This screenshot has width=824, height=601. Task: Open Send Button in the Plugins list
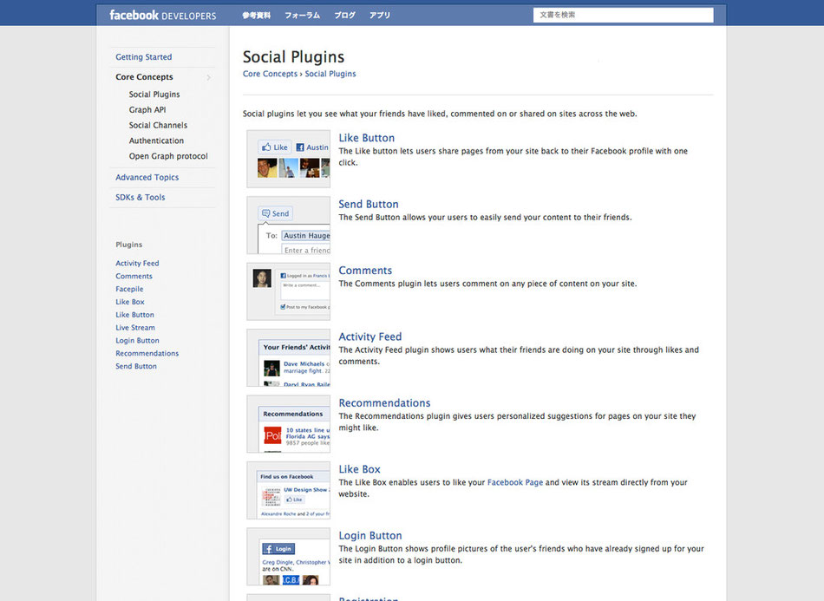136,366
